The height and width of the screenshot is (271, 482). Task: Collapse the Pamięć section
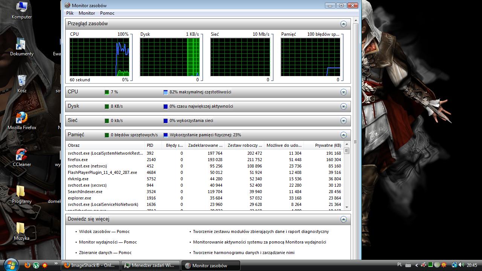pyautogui.click(x=343, y=135)
